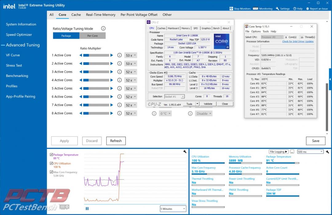This screenshot has height=215, width=332.
Task: Click Validate in CPU-Z window
Action: [x=208, y=104]
